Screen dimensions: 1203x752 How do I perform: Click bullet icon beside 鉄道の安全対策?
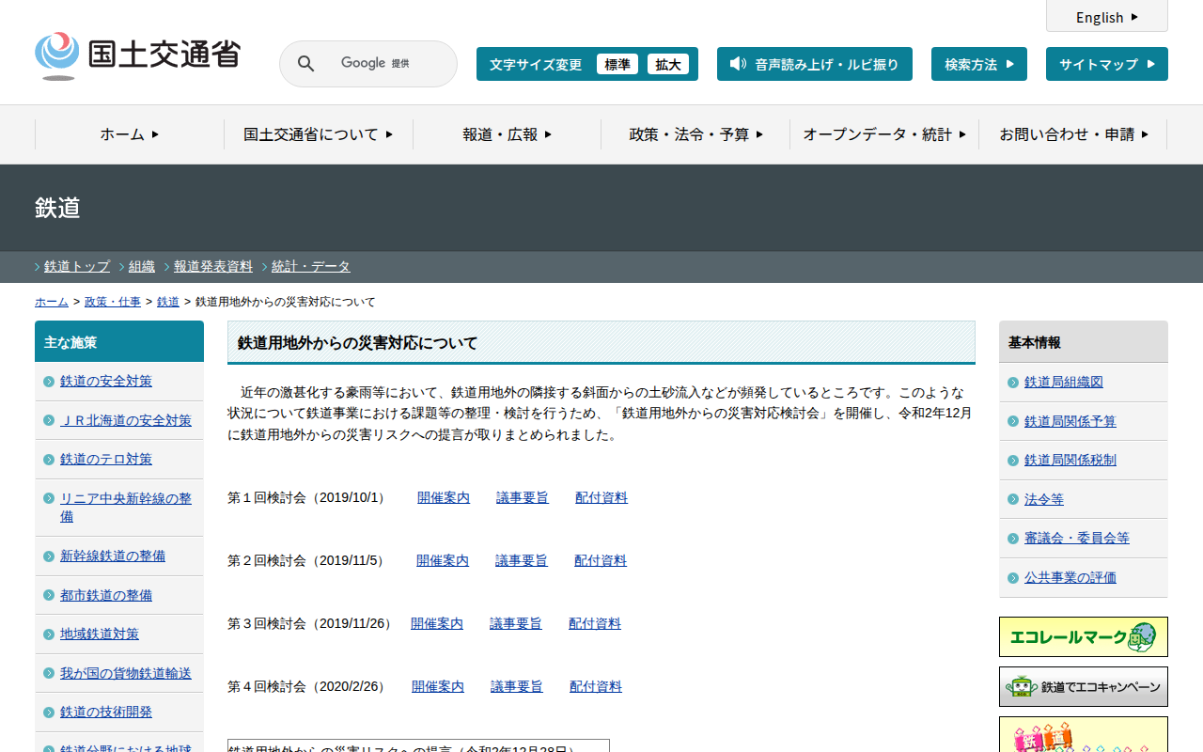[x=49, y=382]
